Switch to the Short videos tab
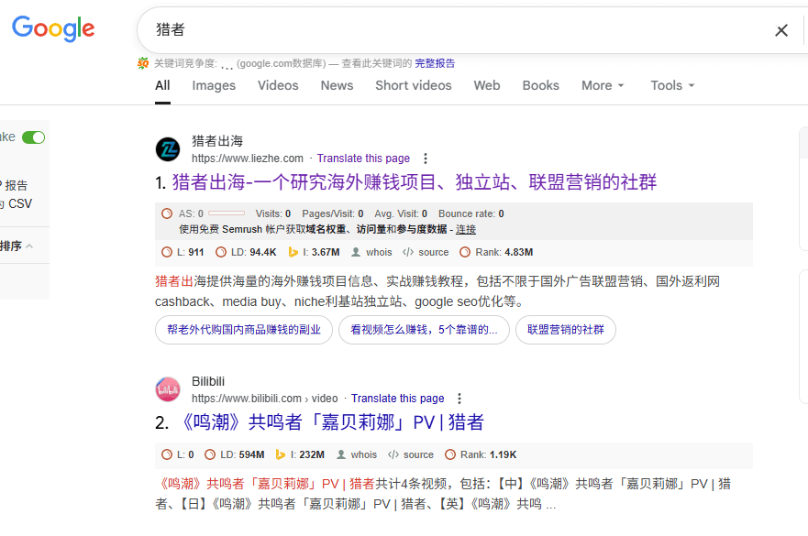This screenshot has height=536, width=808. click(413, 85)
